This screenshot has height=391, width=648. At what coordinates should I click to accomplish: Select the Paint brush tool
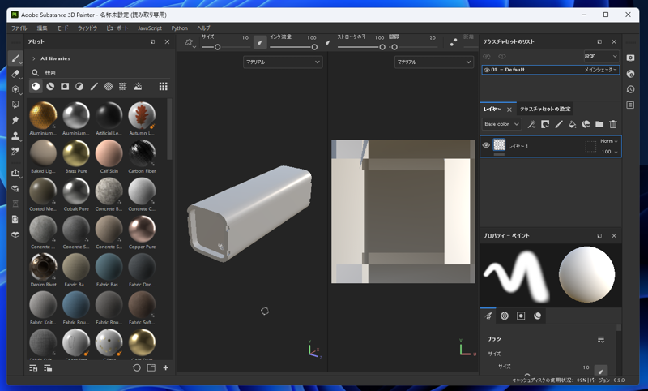coord(15,58)
